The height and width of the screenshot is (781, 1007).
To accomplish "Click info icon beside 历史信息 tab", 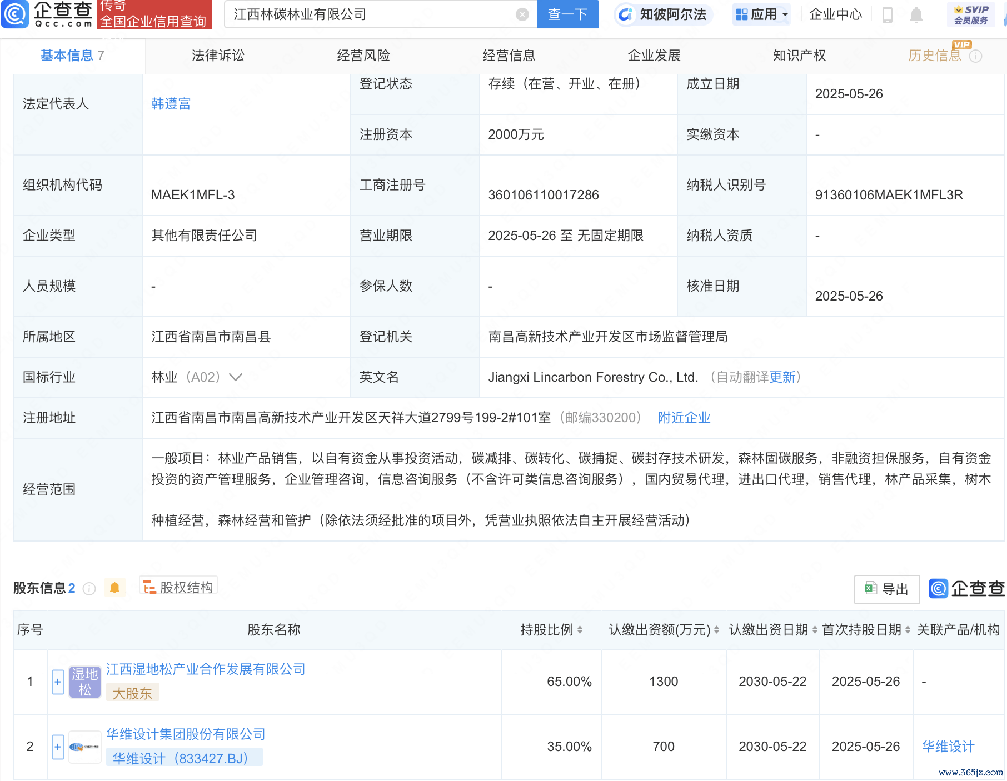I will (x=975, y=56).
